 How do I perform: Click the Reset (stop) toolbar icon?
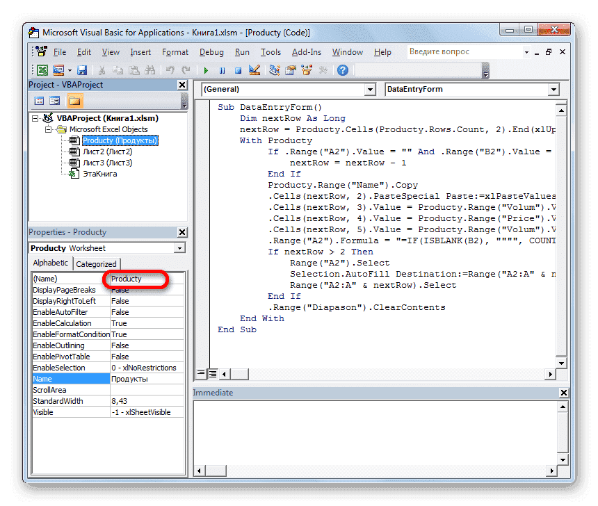(238, 70)
